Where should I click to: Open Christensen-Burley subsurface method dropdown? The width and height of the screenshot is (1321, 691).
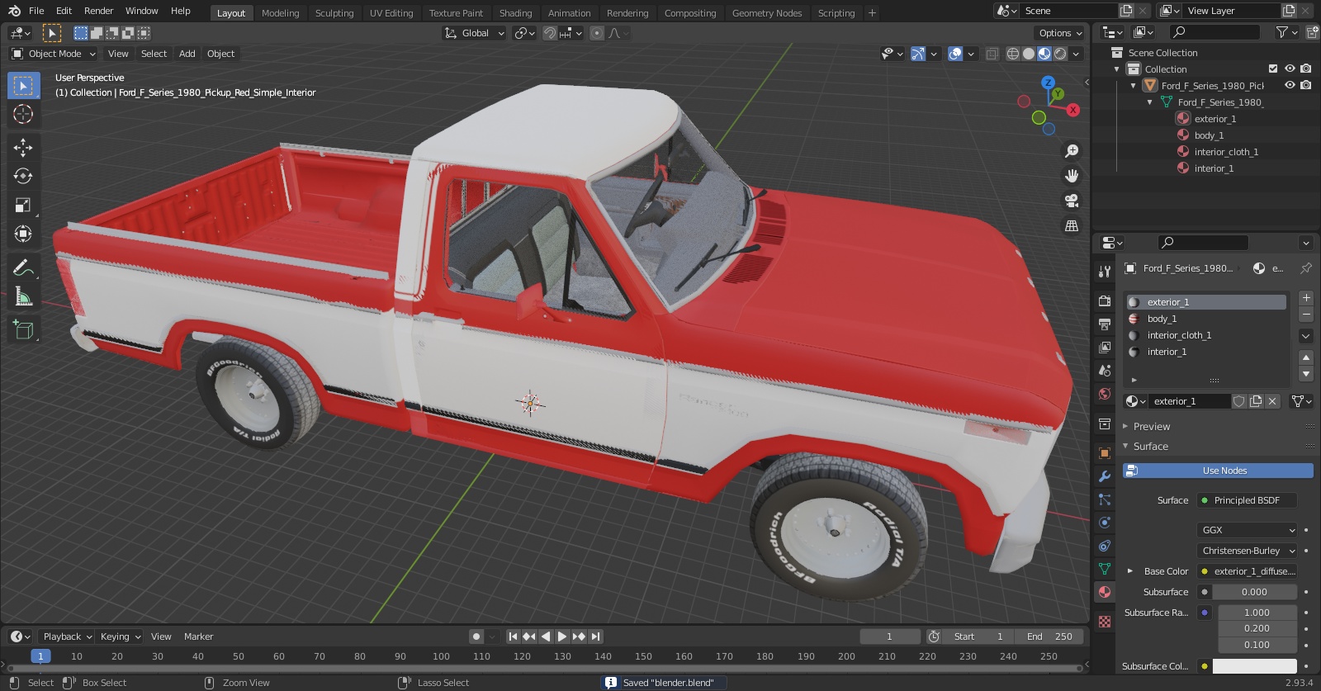coord(1248,551)
